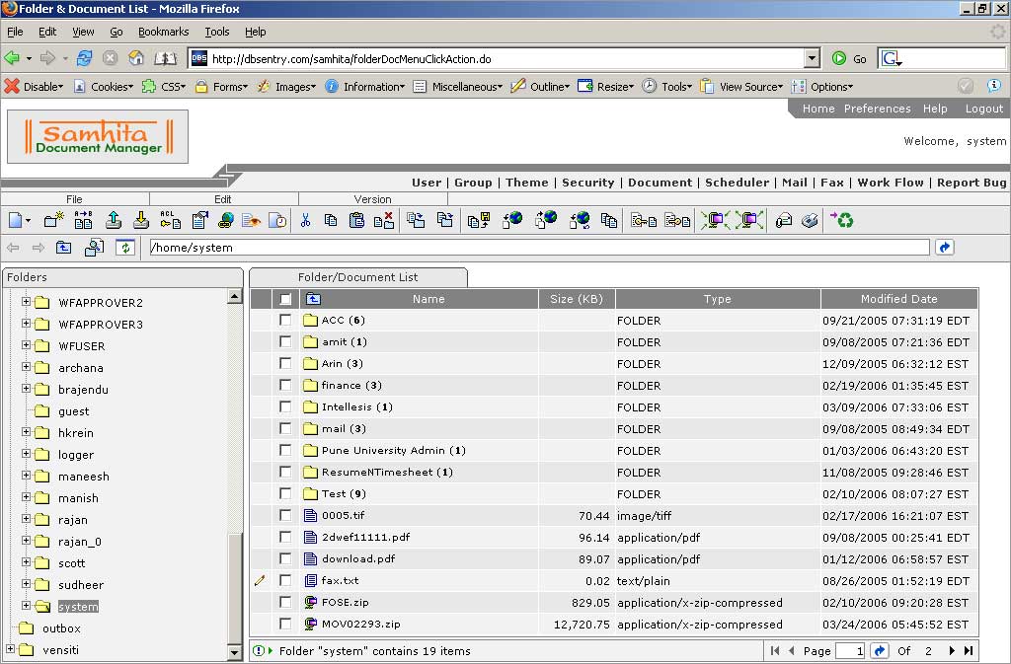This screenshot has width=1011, height=664.
Task: Tick the select-all checkbox in table header
Action: pyautogui.click(x=285, y=299)
